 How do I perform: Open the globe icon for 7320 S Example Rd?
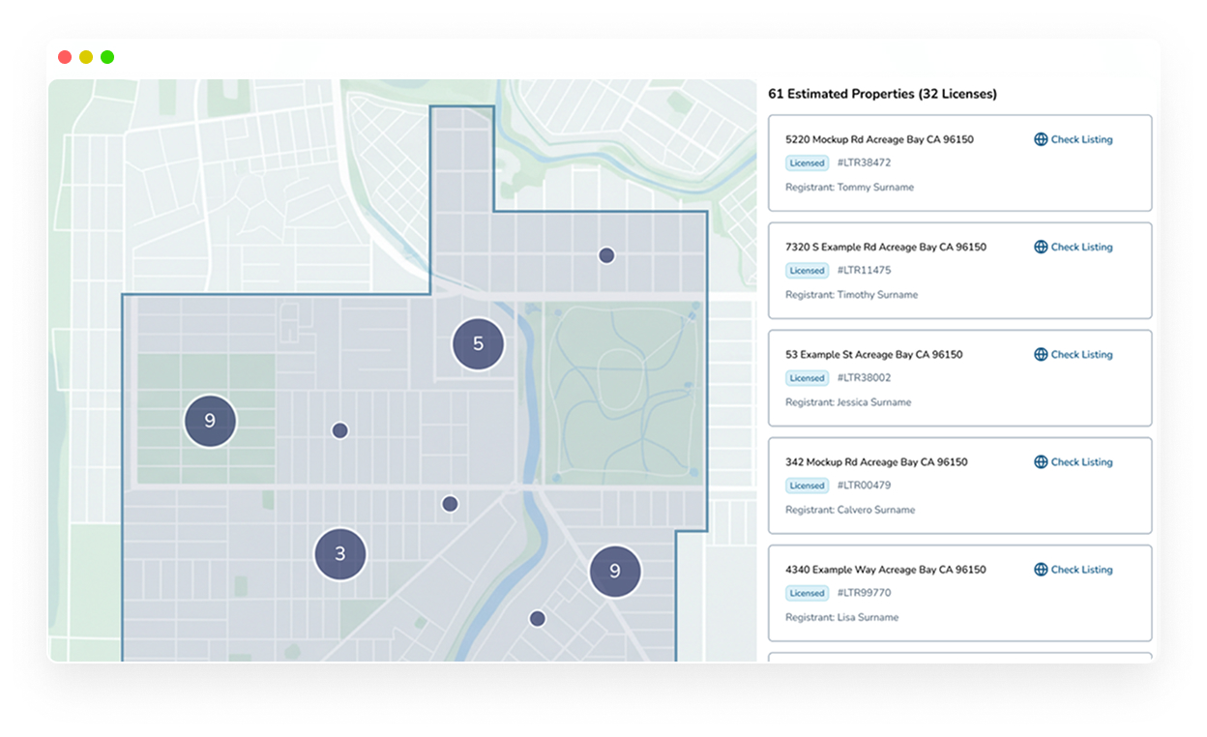(x=1041, y=247)
